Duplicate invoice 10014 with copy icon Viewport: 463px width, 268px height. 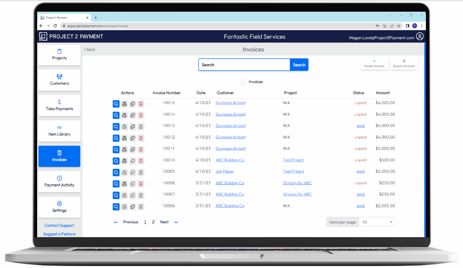[133, 115]
